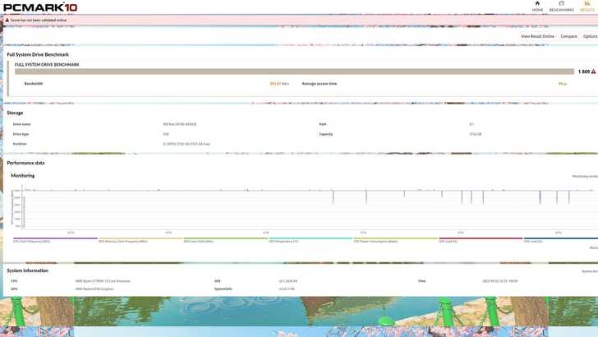Open Benchmarks via the gauge icon

(561, 3)
